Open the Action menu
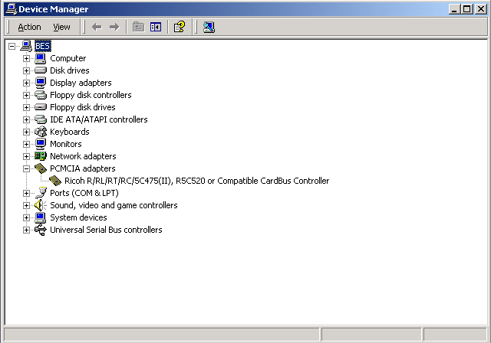 click(x=29, y=27)
